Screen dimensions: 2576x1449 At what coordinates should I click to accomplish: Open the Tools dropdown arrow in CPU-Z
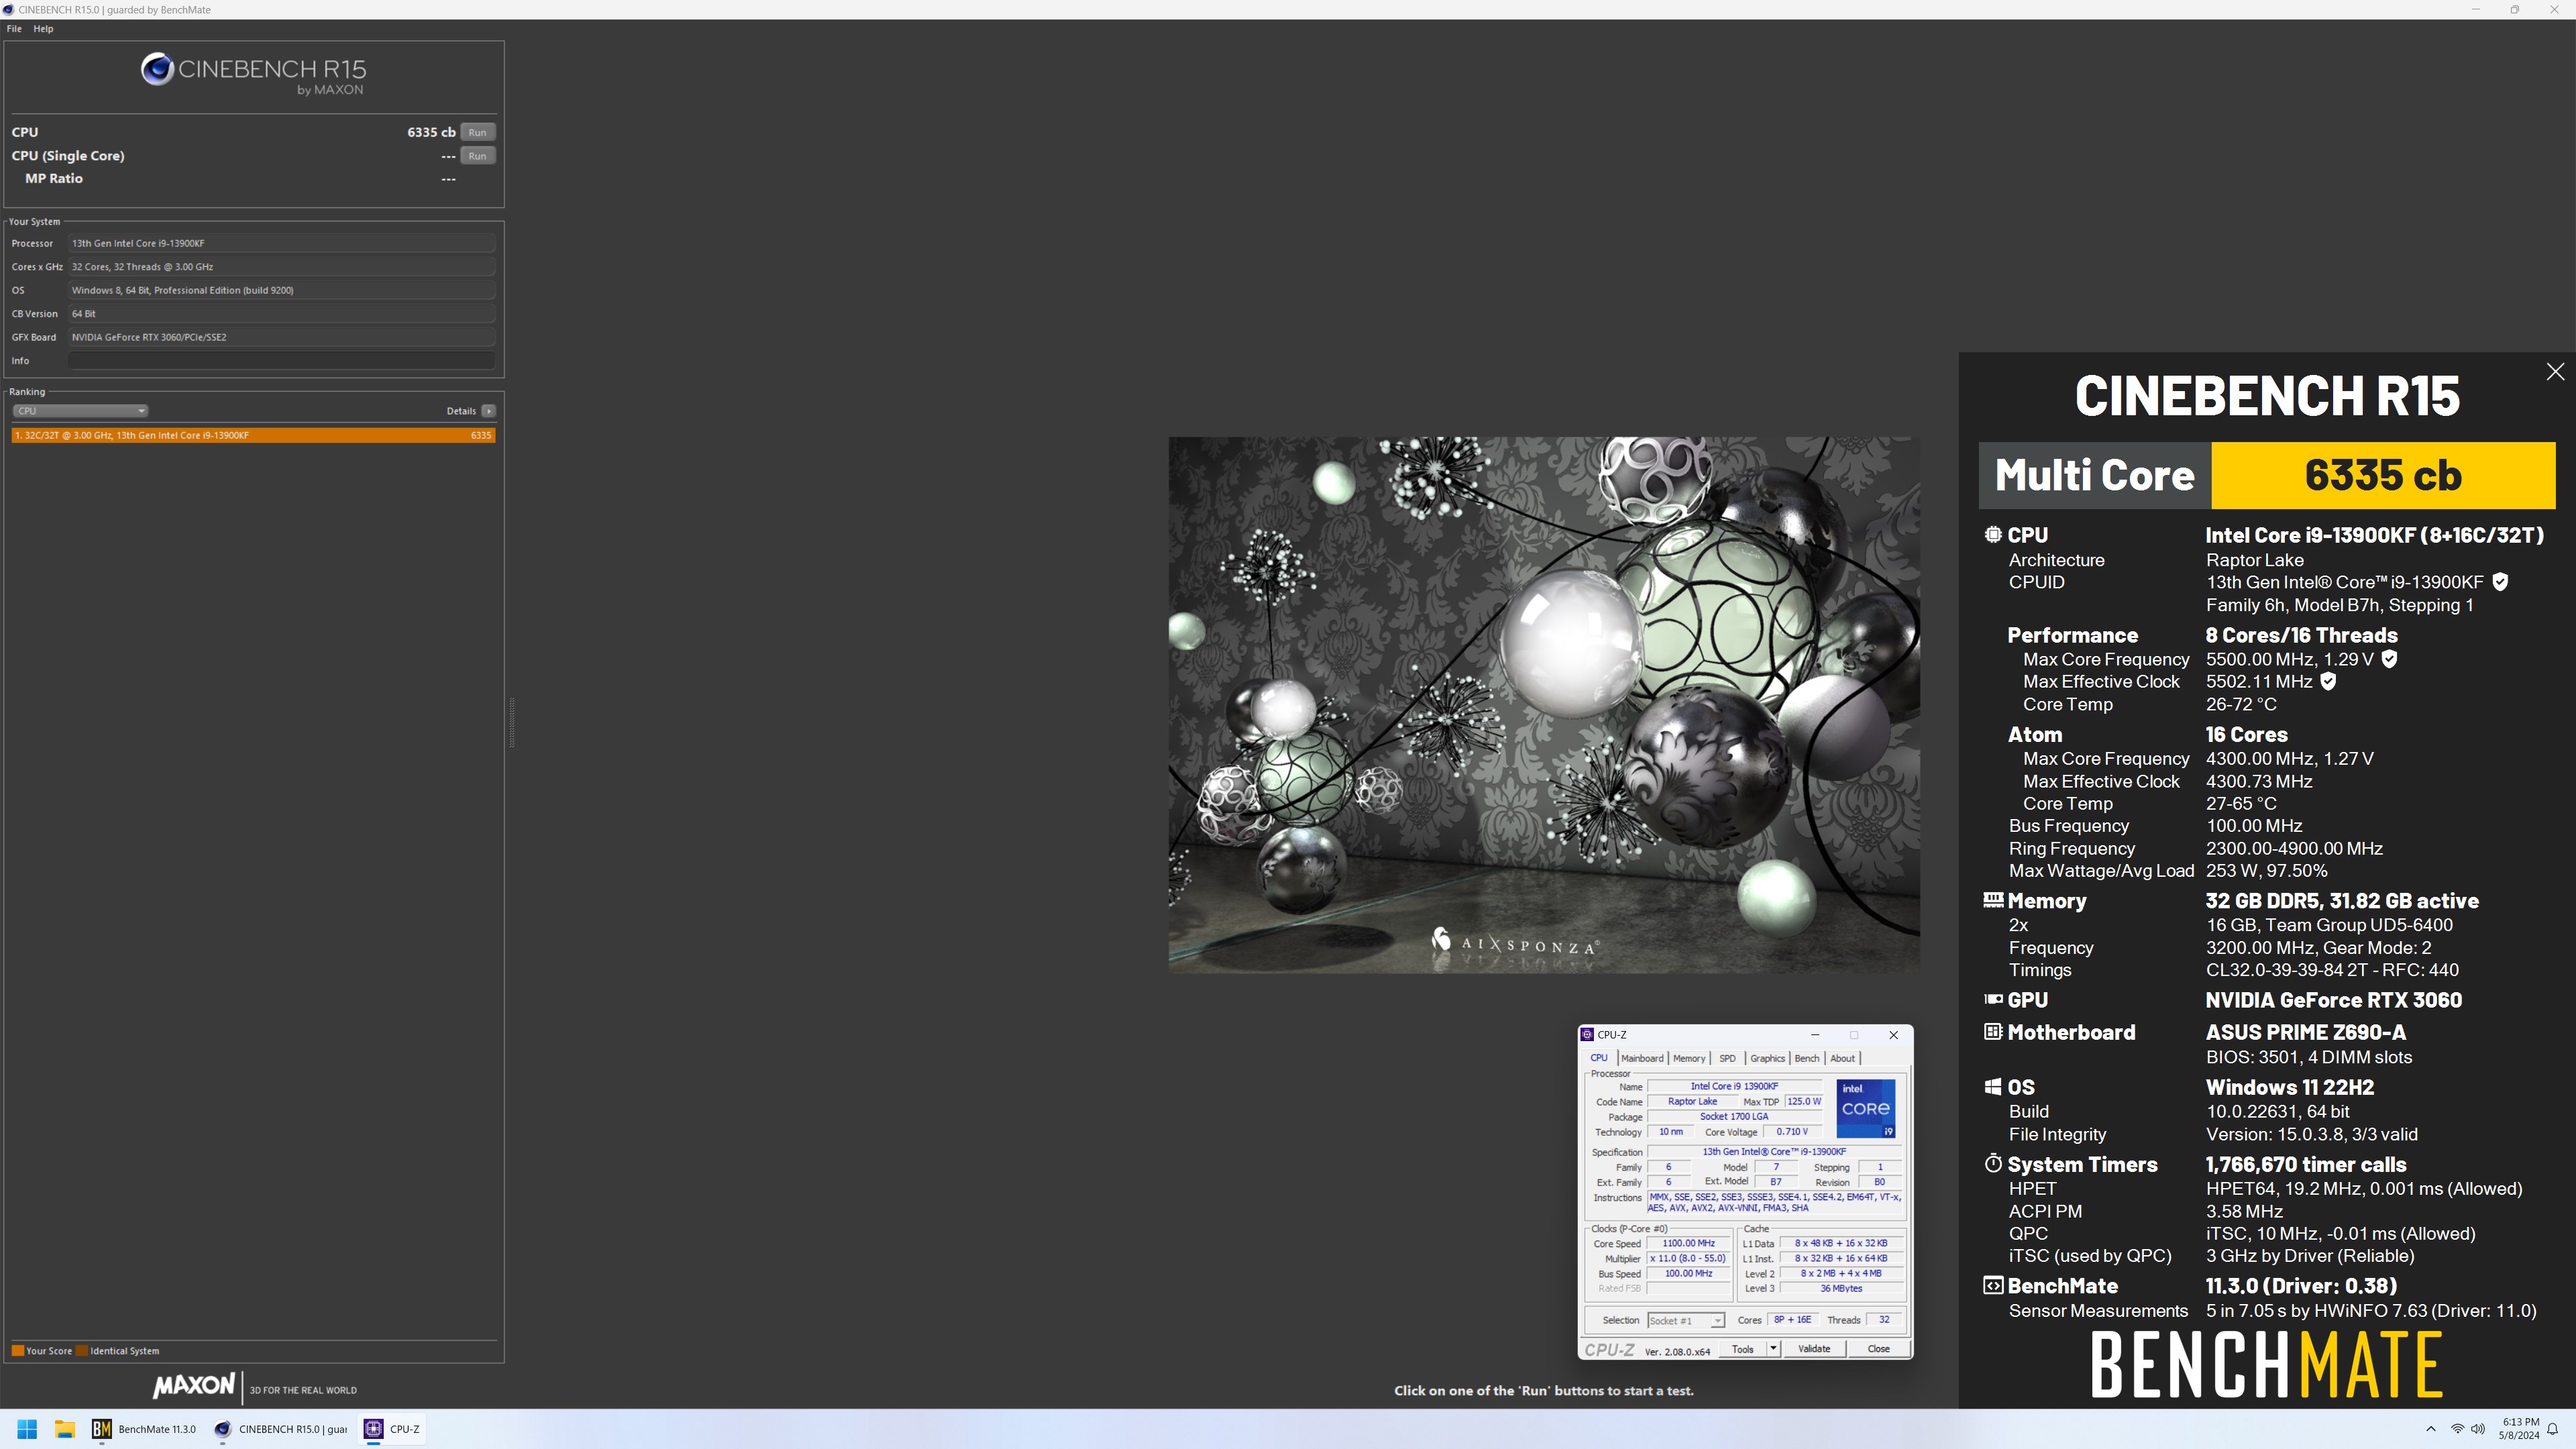[1773, 1349]
